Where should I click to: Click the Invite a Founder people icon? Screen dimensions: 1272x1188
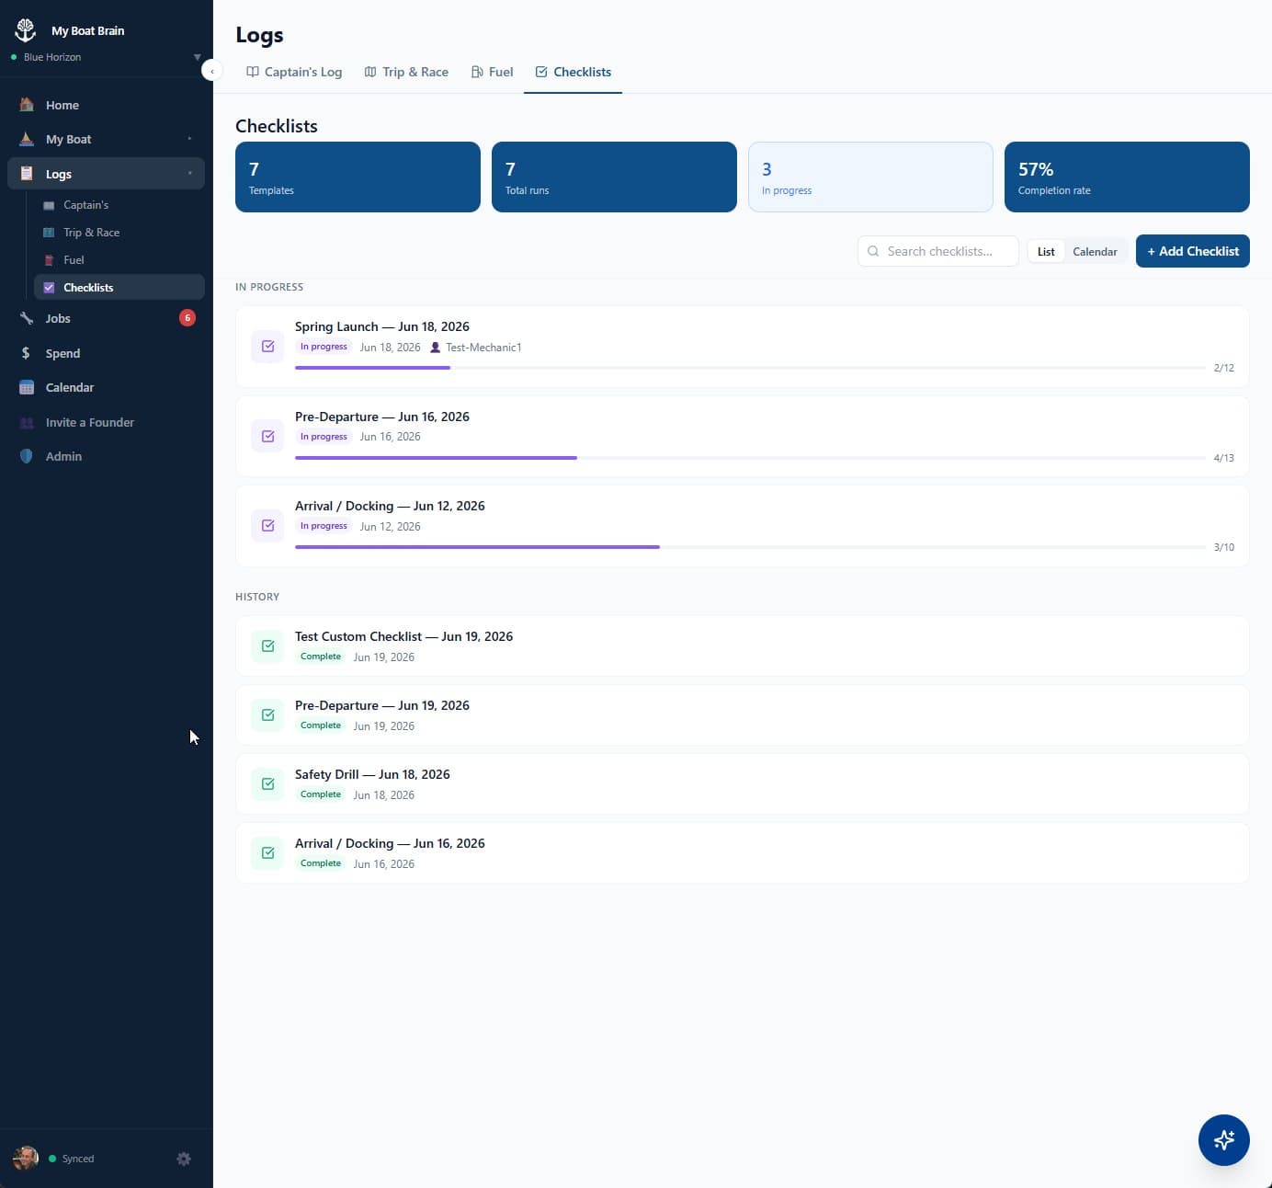[27, 422]
